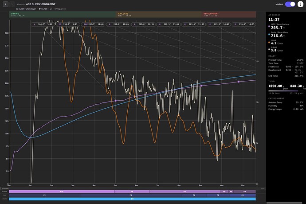Image resolution: width=306 pixels, height=204 pixels.
Task: Click the roast title ACE SL795 101026 0157
Action: point(41,4)
